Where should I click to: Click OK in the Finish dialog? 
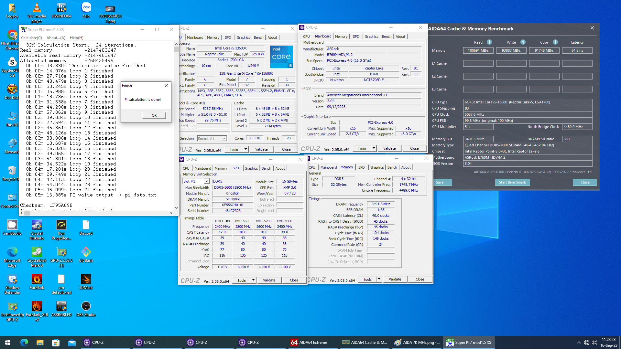pos(154,115)
